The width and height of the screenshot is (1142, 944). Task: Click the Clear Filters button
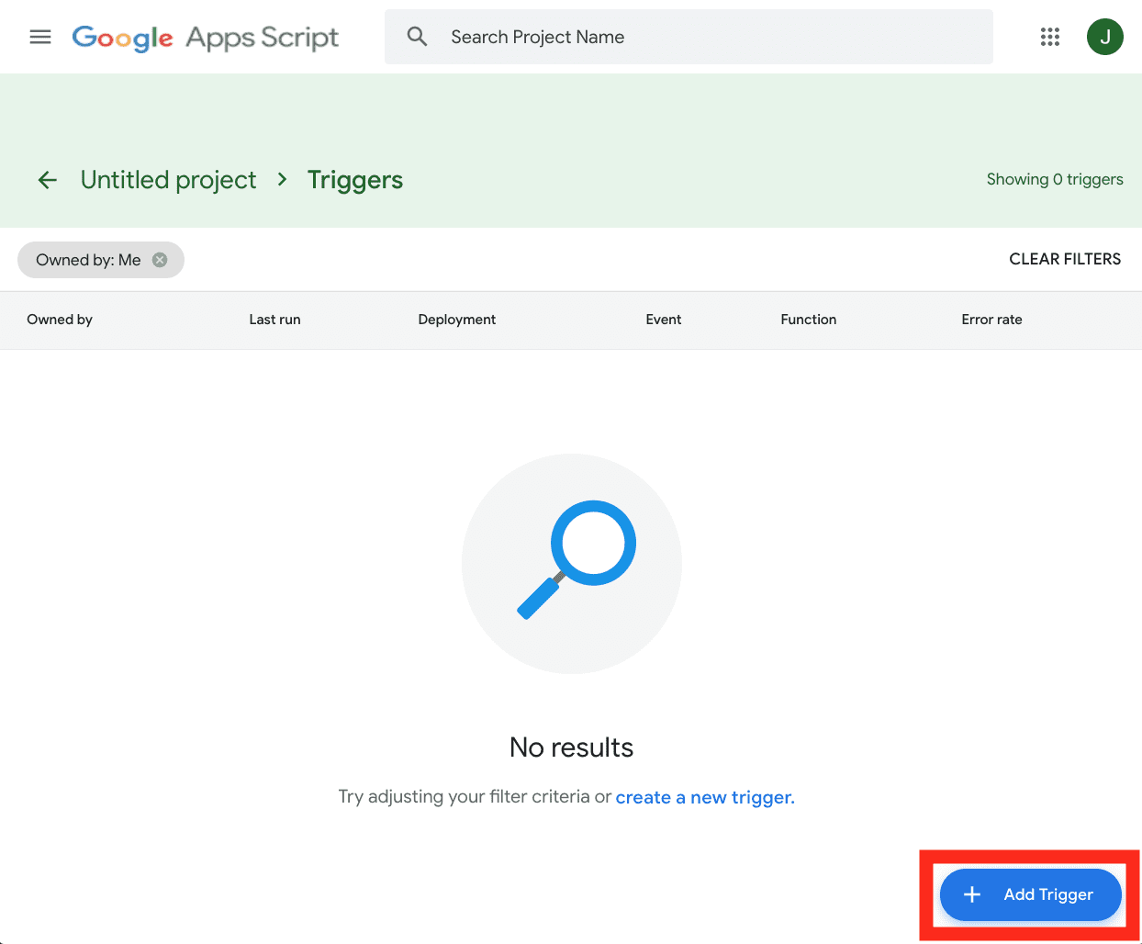tap(1065, 259)
